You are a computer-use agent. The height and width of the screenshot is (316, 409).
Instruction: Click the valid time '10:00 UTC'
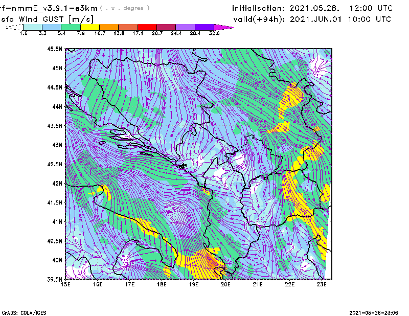coord(369,19)
